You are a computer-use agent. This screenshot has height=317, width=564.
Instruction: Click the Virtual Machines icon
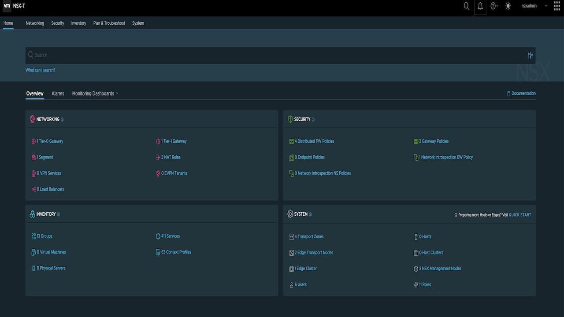[33, 252]
